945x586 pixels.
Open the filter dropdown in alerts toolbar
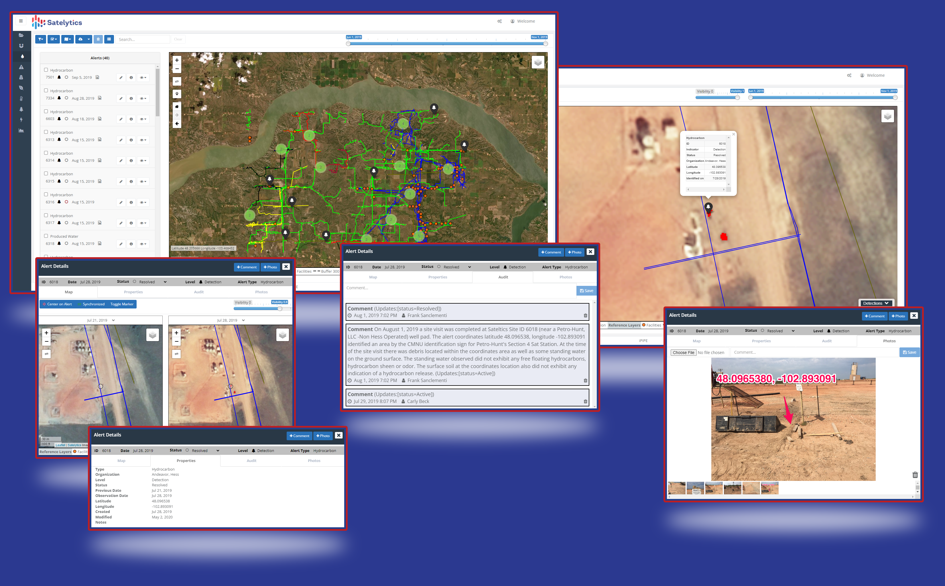[x=40, y=39]
